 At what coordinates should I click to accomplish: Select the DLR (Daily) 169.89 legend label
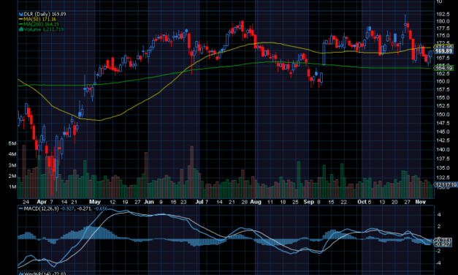45,14
